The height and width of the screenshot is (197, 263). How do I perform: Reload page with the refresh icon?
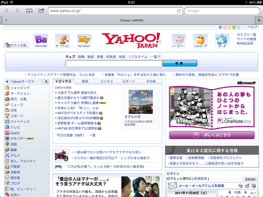click(179, 11)
